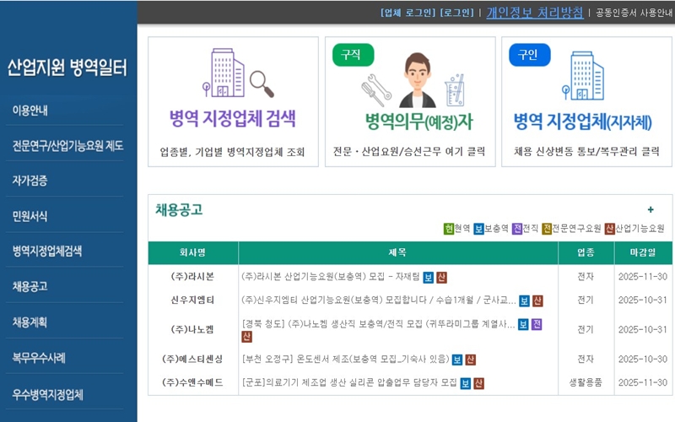This screenshot has width=675, height=422.
Task: Open 공동인증서 사용안내 link
Action: point(634,13)
